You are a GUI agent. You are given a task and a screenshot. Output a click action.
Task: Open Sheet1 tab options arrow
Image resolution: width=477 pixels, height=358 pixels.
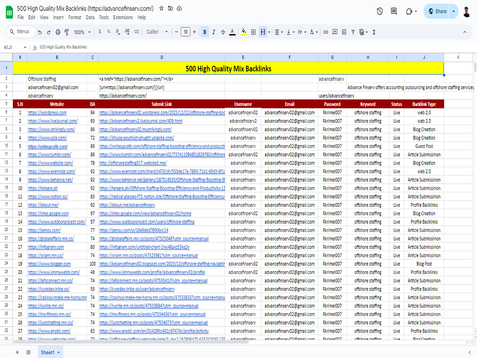pos(59,353)
